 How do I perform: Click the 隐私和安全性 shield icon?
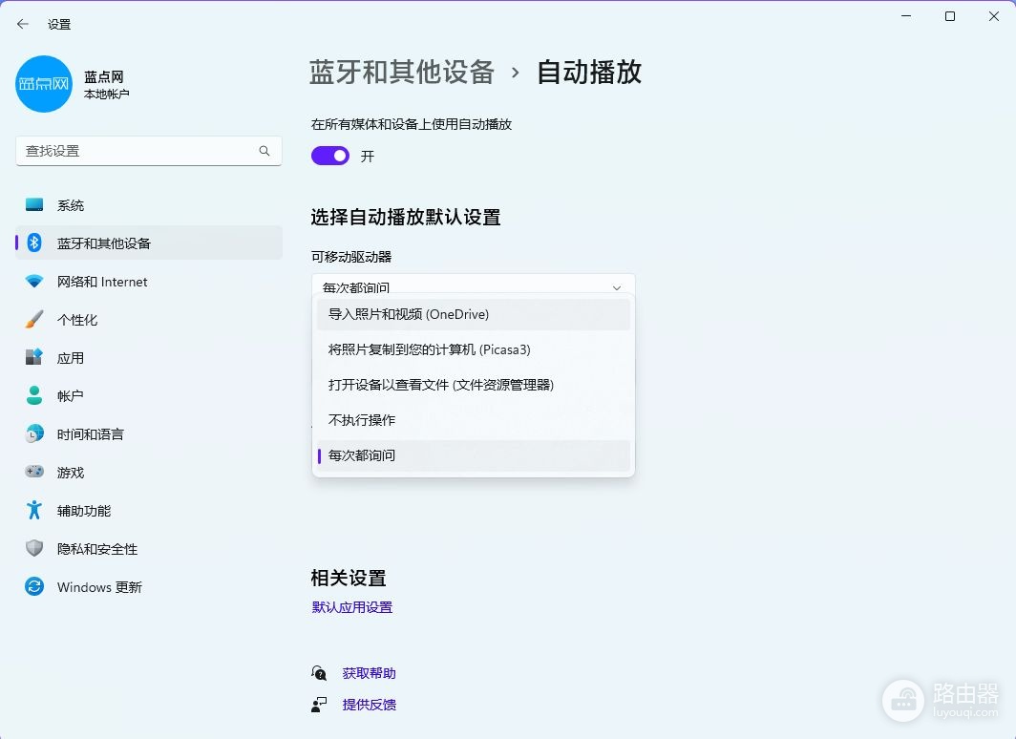pyautogui.click(x=34, y=549)
